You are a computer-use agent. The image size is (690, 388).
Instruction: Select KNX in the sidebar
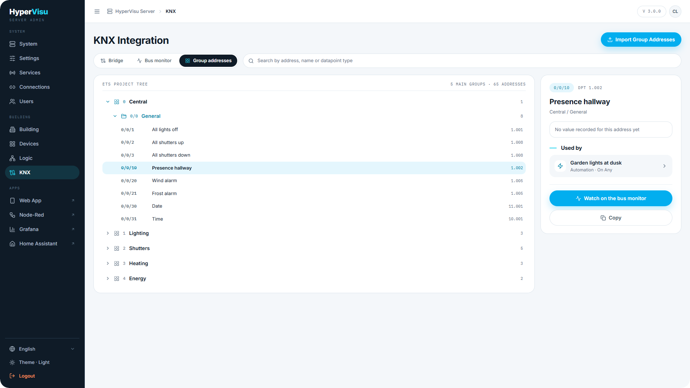[42, 172]
